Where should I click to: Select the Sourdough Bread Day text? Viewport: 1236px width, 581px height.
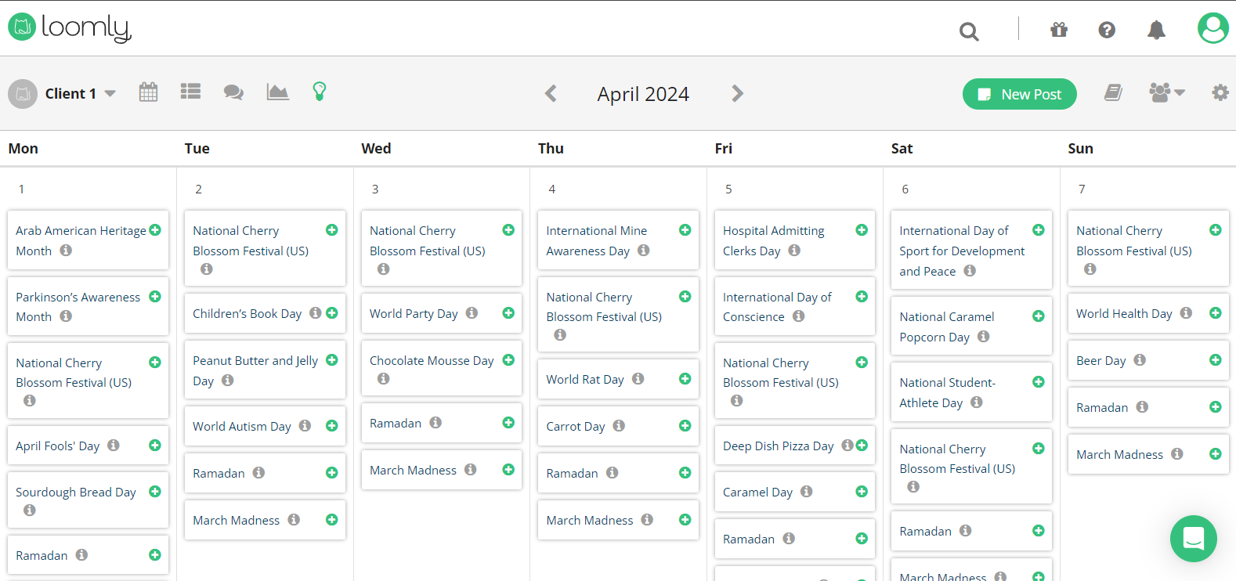coord(76,492)
